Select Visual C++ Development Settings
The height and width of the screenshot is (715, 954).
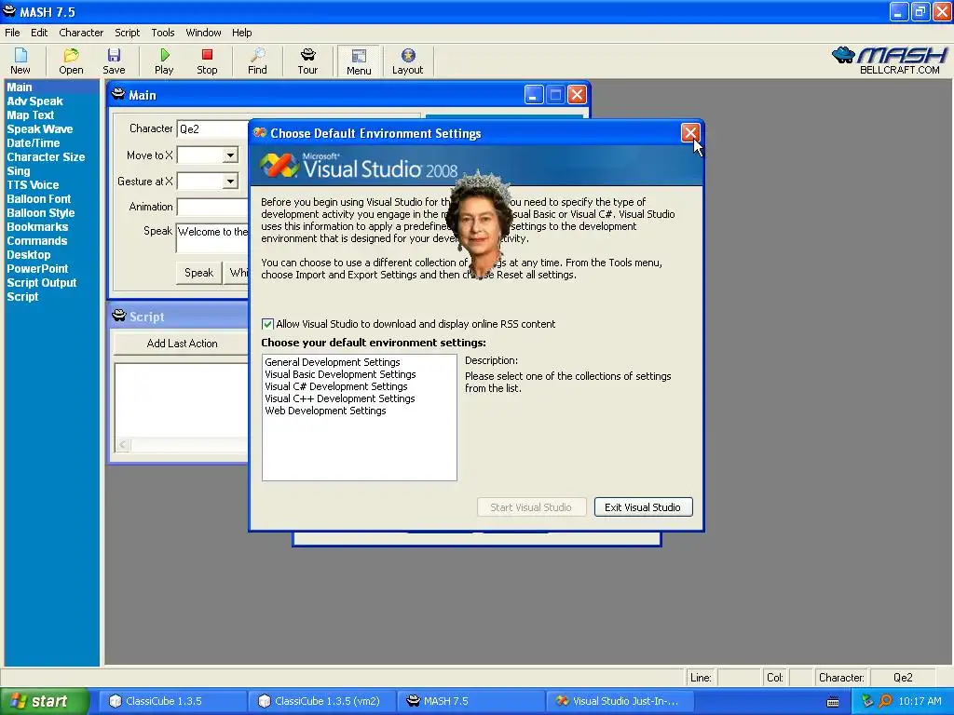click(x=339, y=398)
